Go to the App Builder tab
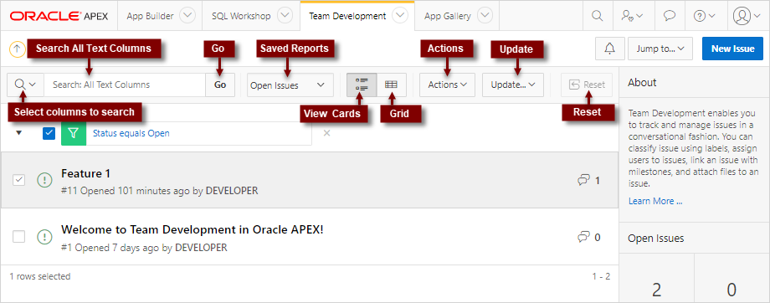The height and width of the screenshot is (303, 770). [150, 16]
